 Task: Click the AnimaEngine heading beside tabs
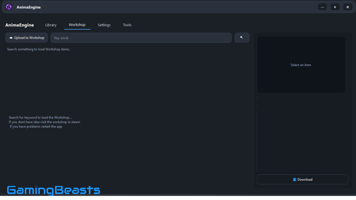click(19, 25)
